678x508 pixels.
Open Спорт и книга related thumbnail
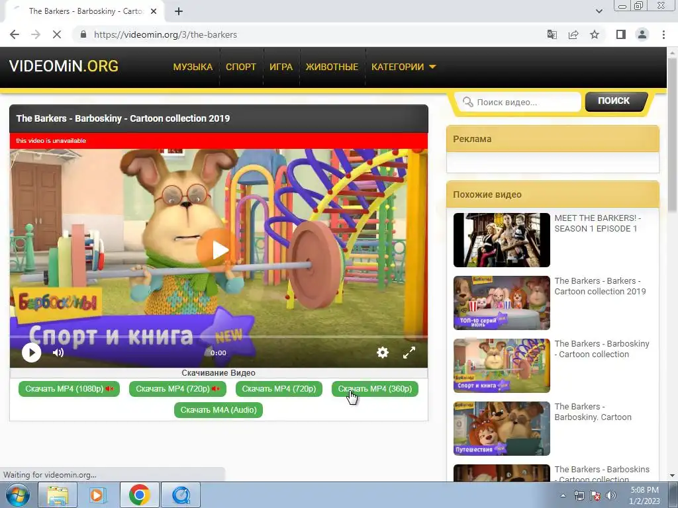(x=502, y=365)
